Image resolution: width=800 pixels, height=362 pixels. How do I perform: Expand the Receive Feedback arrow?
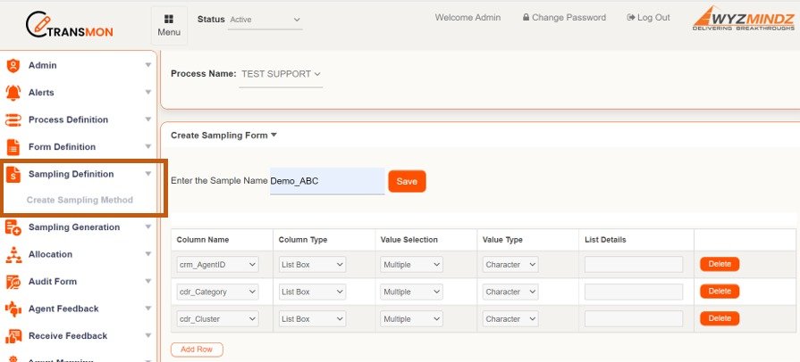tap(148, 335)
